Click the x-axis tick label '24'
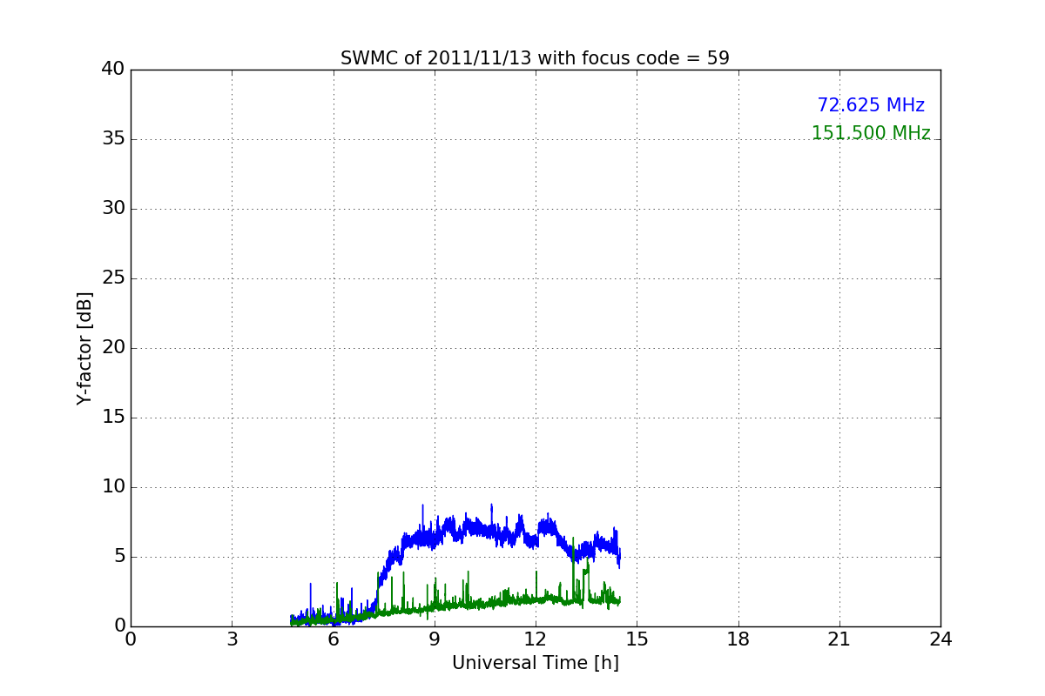 pos(940,639)
